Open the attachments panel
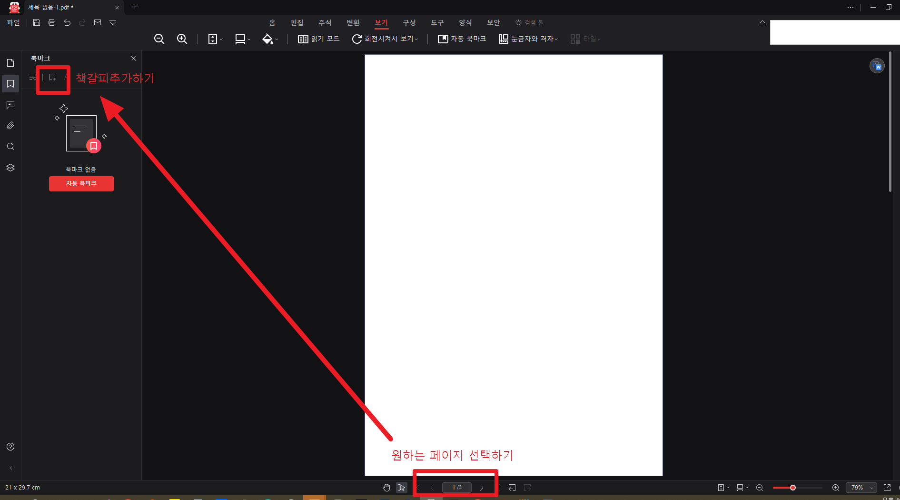Viewport: 900px width, 500px height. pyautogui.click(x=10, y=126)
